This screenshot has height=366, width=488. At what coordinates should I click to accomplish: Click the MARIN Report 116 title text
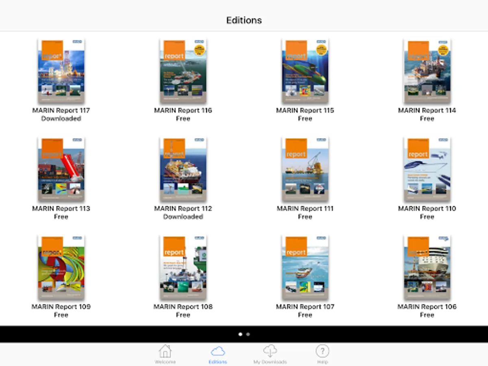coord(183,110)
